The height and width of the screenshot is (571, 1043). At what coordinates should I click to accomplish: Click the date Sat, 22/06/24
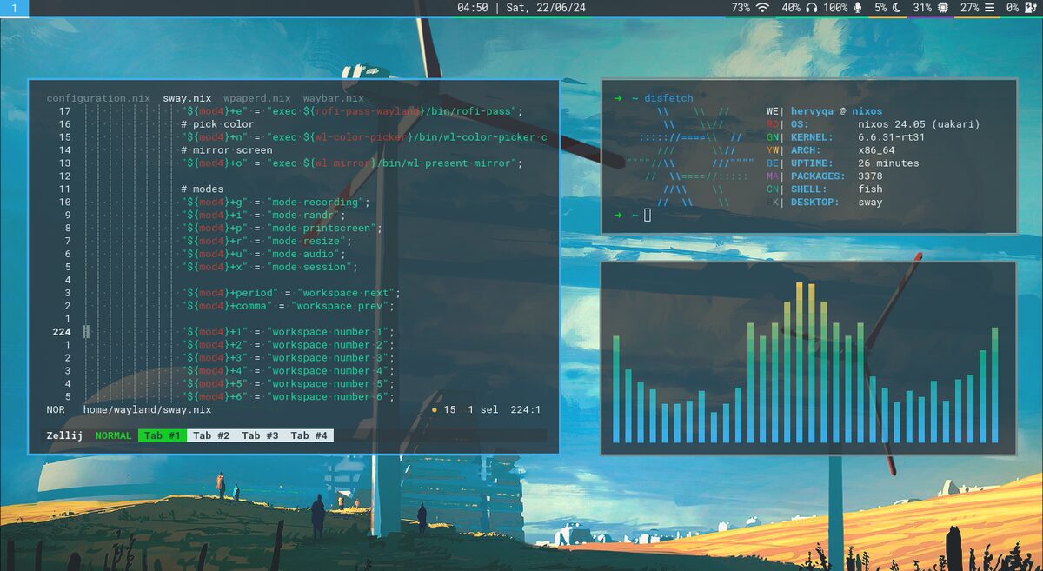click(x=546, y=8)
